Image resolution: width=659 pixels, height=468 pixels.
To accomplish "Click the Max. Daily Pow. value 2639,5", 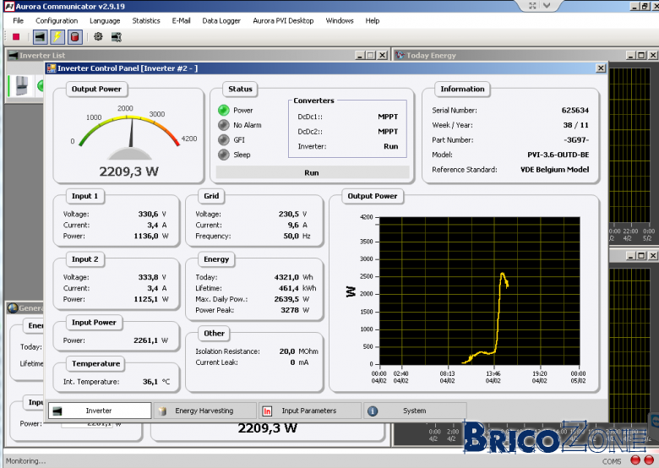I will pos(286,299).
